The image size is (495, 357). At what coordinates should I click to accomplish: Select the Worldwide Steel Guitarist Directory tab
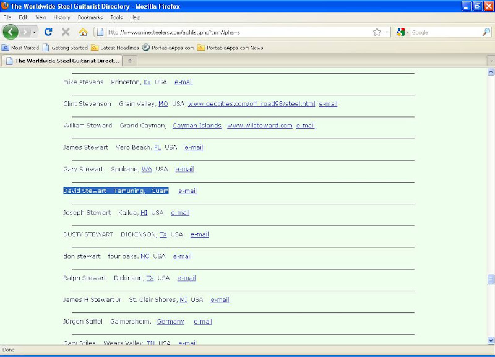coord(62,61)
